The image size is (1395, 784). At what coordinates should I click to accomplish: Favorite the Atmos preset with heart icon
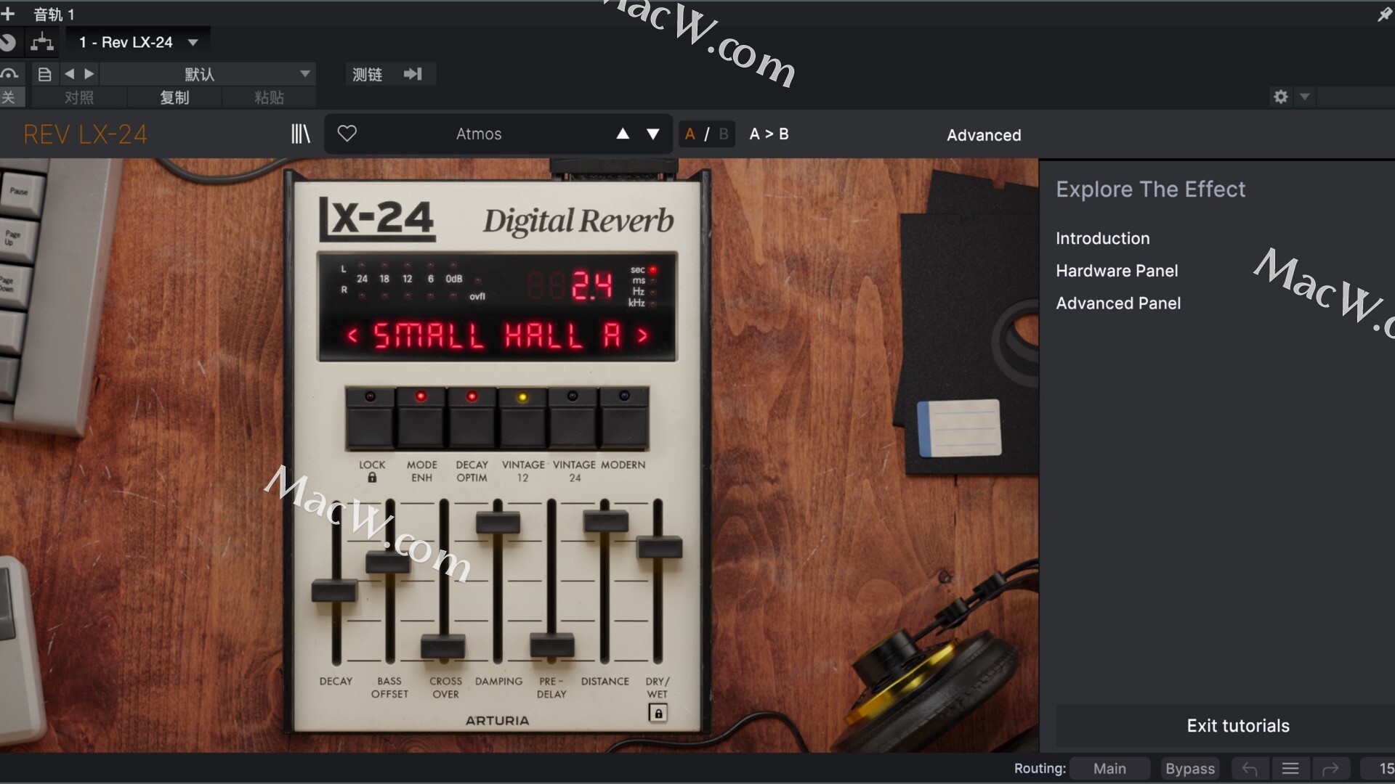[347, 134]
